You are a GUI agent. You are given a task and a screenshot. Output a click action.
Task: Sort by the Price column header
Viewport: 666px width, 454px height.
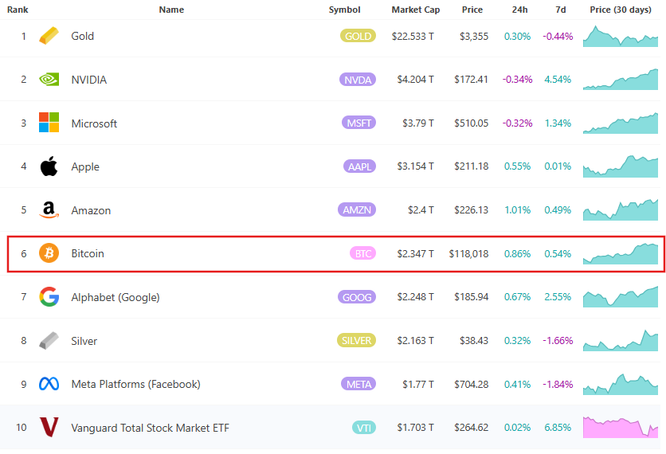[x=472, y=10]
